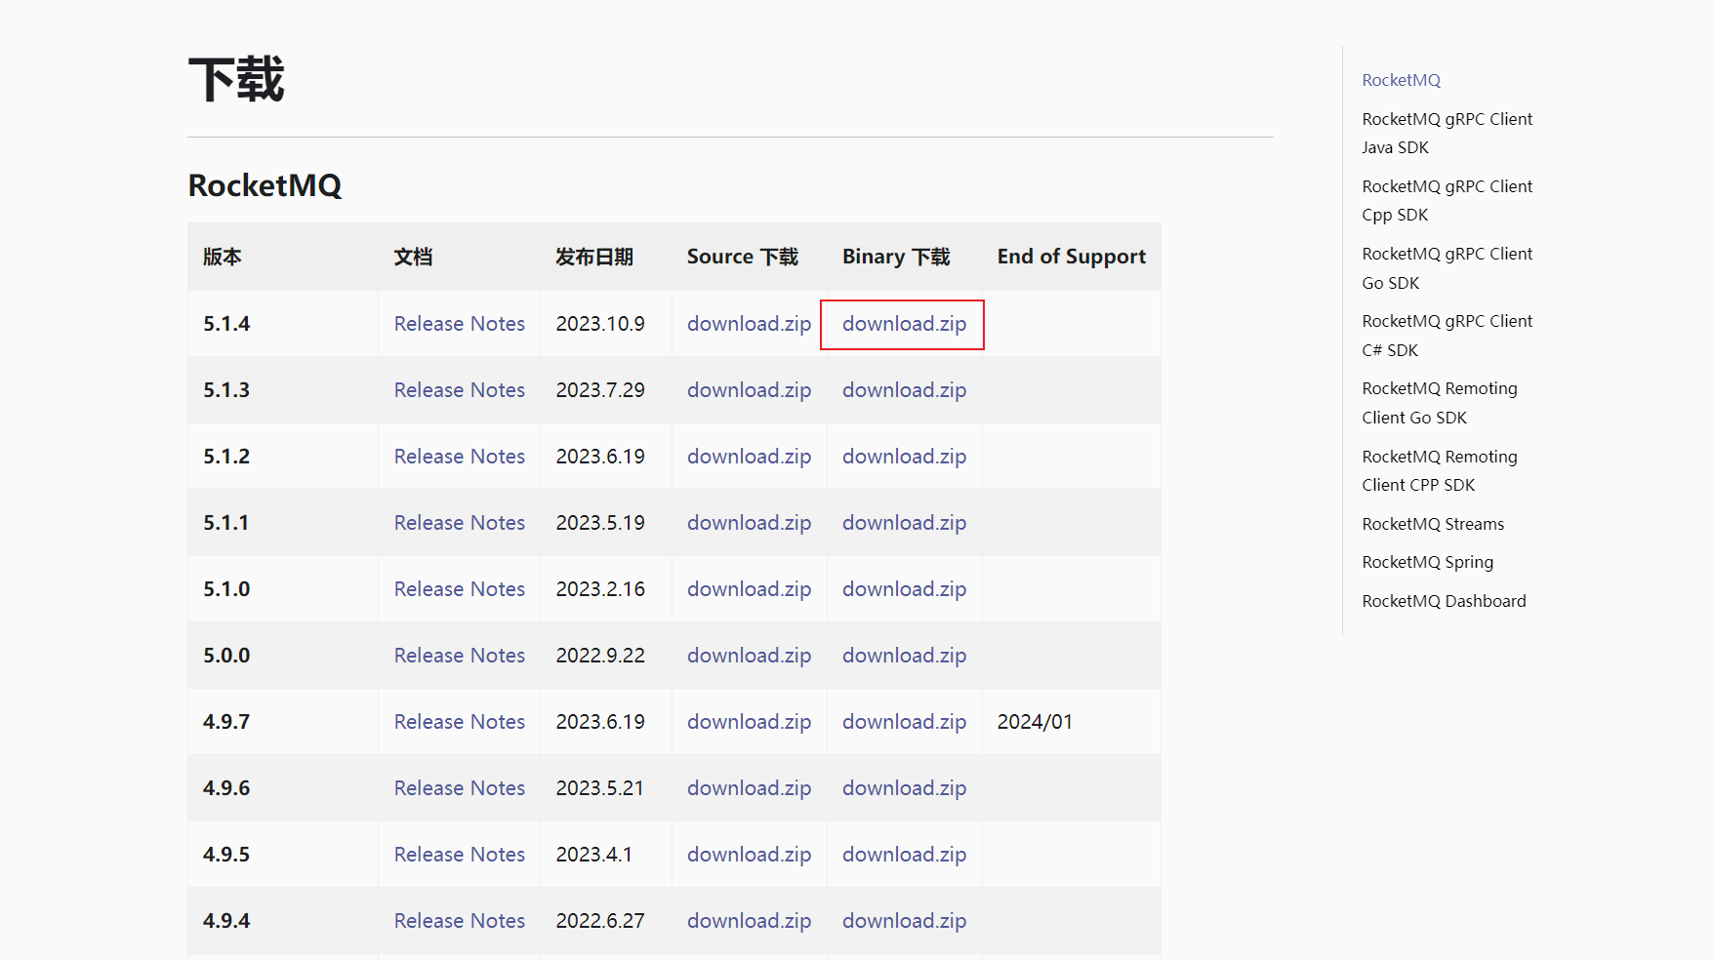Viewport: 1713px width, 960px height.
Task: Go to RocketMQ Remoting Client Go SDK
Action: coord(1440,403)
